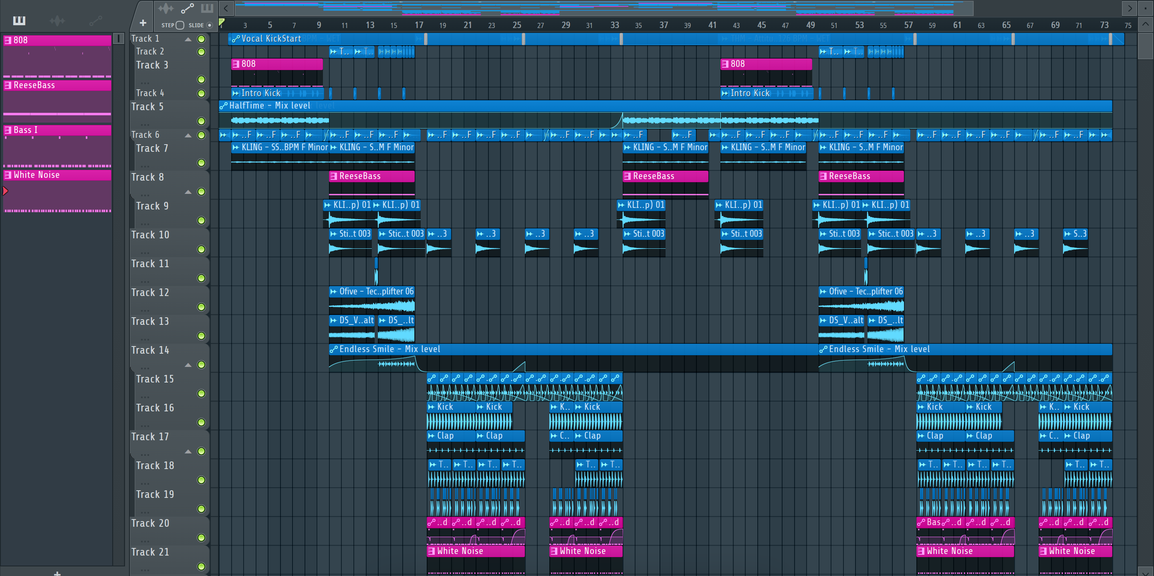Collapse the Track 17 group triangle
The height and width of the screenshot is (576, 1154).
tap(188, 451)
